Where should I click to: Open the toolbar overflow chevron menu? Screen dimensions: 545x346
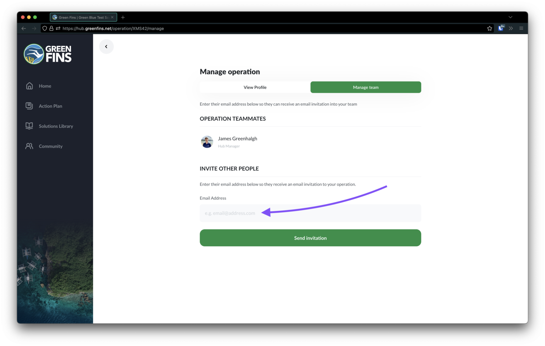tap(511, 28)
